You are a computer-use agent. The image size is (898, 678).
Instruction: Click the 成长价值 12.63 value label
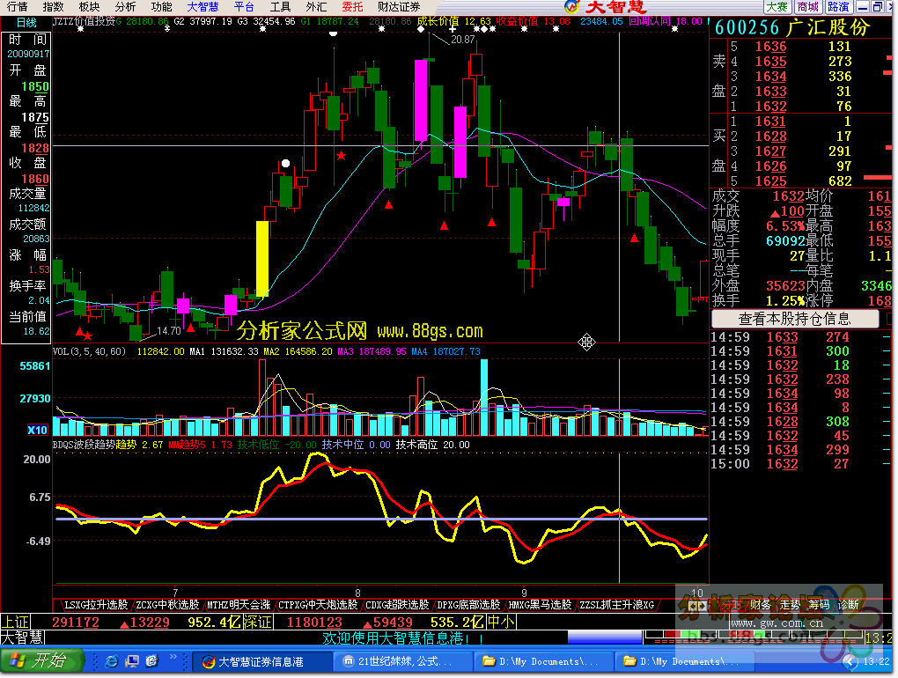(x=453, y=21)
